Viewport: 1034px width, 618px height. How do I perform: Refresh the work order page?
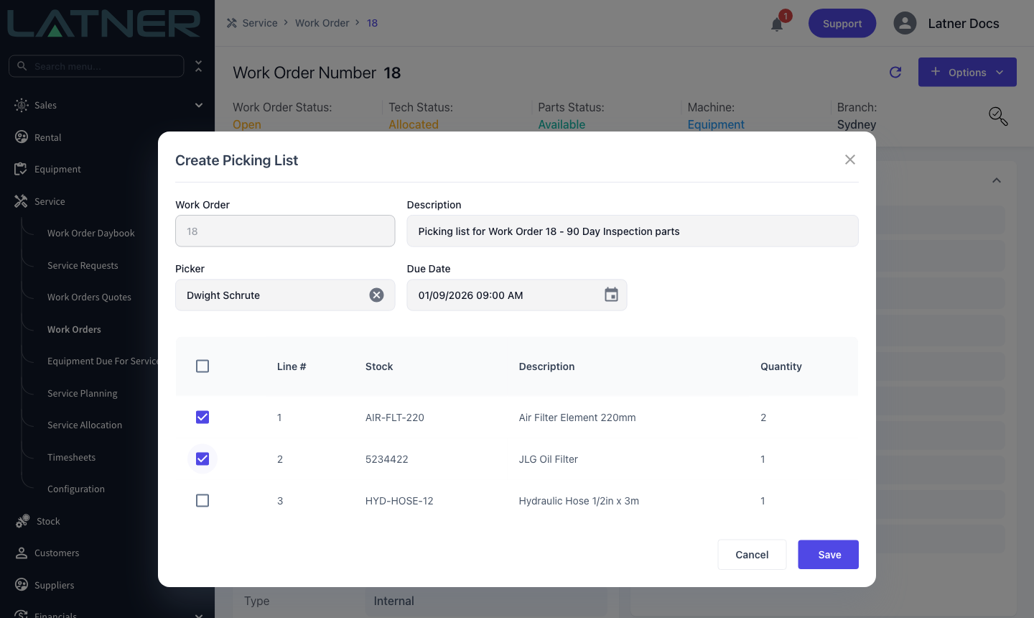pos(895,72)
